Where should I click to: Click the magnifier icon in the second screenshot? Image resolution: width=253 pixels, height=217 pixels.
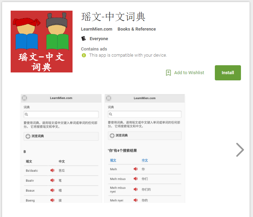point(111,114)
